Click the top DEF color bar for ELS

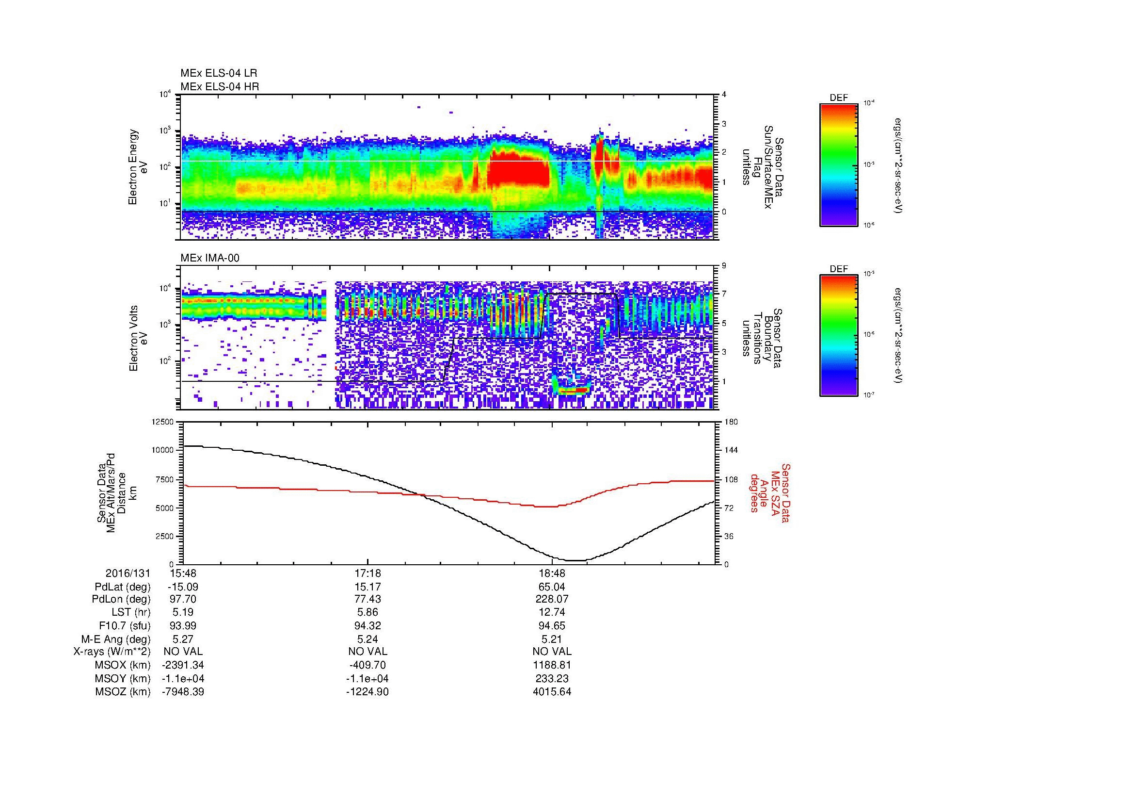[x=839, y=164]
